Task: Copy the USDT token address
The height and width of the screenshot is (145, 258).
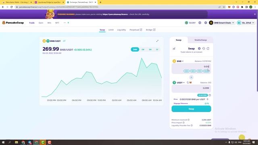Action: click(188, 83)
